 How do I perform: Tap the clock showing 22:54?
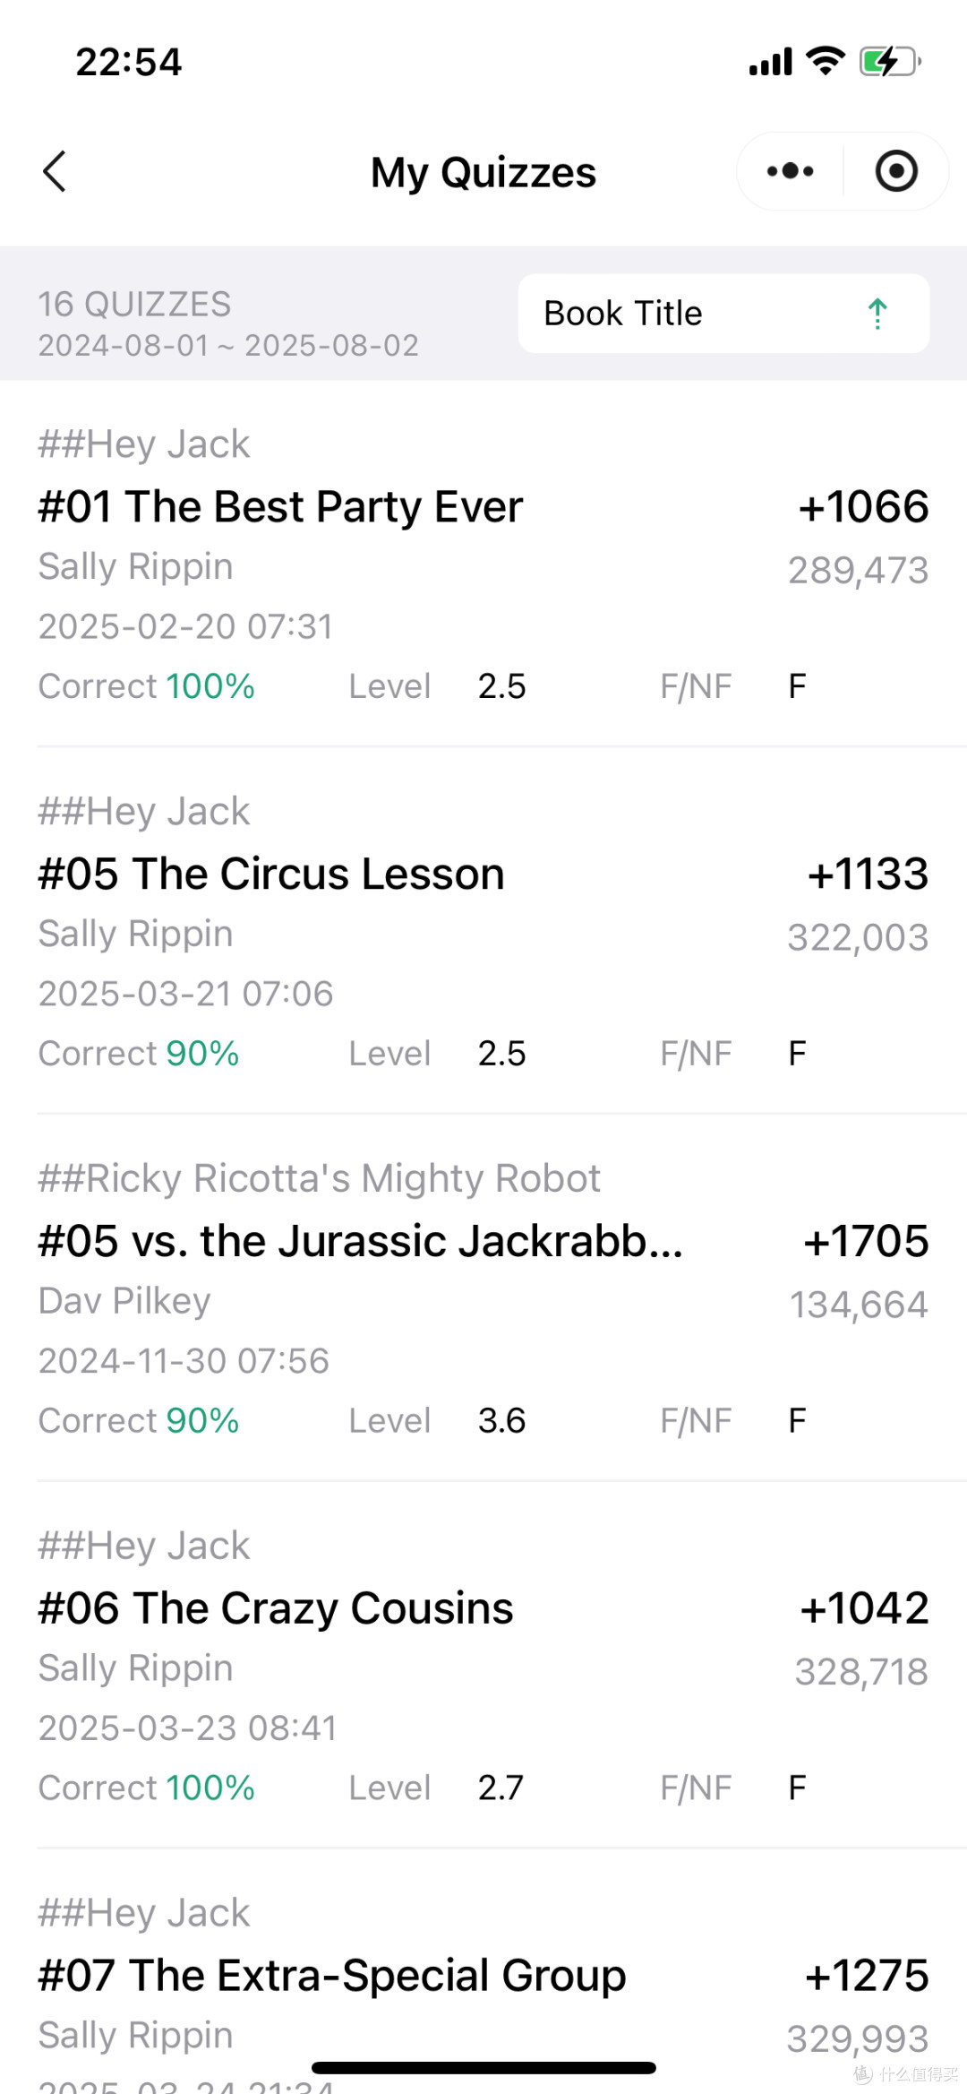(129, 63)
